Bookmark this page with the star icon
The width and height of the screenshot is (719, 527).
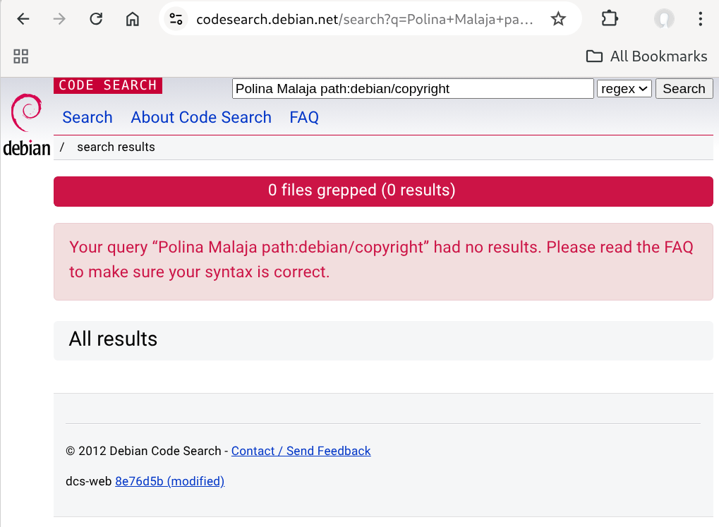[558, 19]
